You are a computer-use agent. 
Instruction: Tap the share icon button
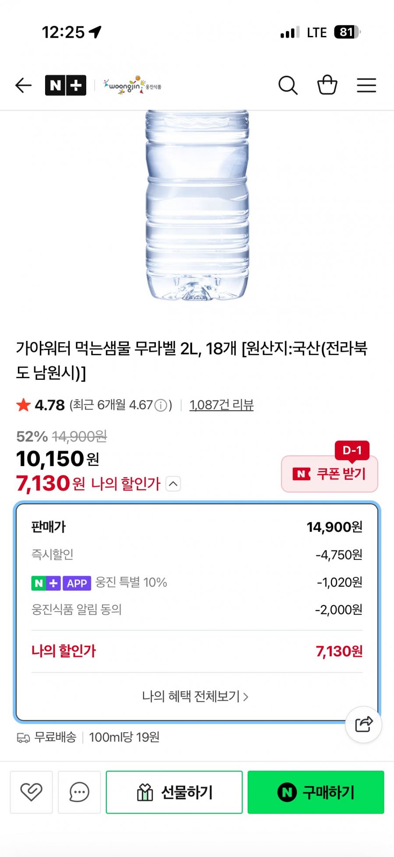click(x=363, y=724)
